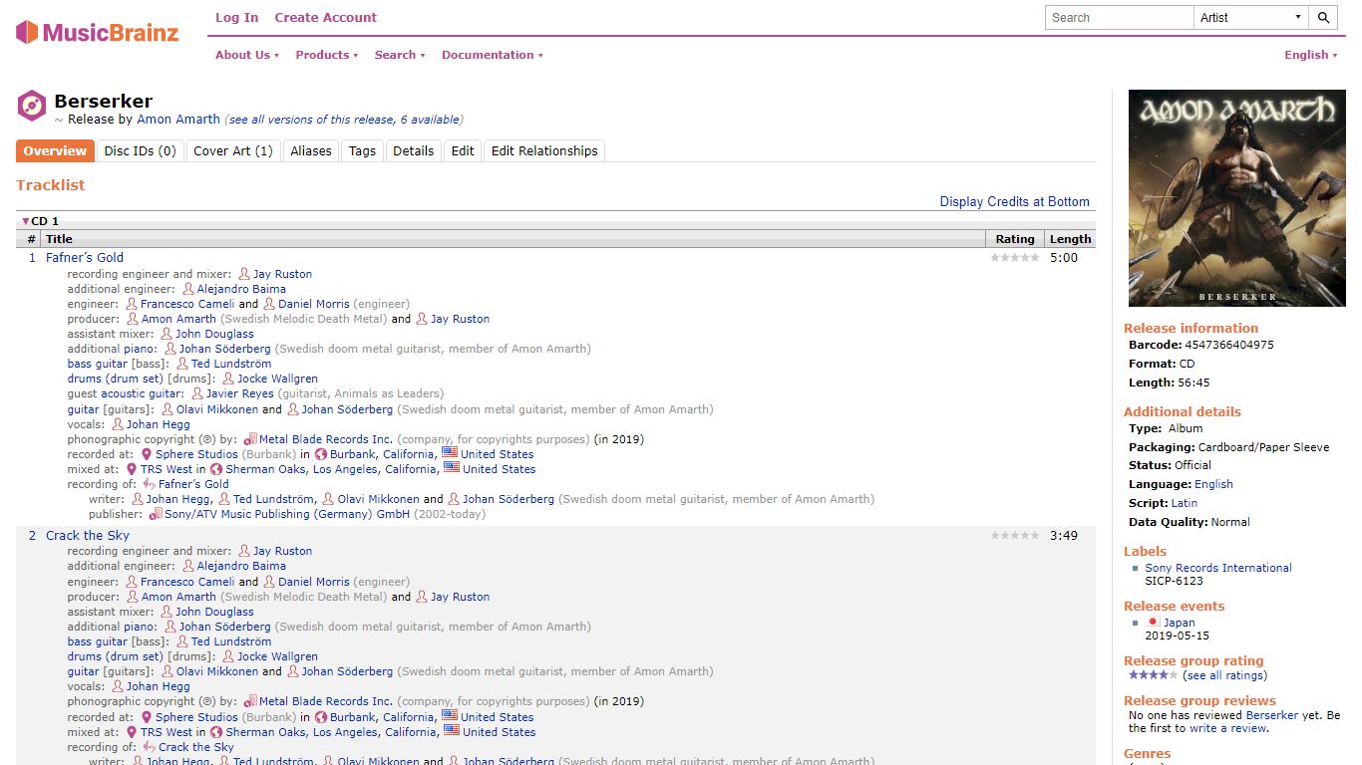Screen dimensions: 1362x765
Task: Open the Edit tab
Action: pos(463,151)
